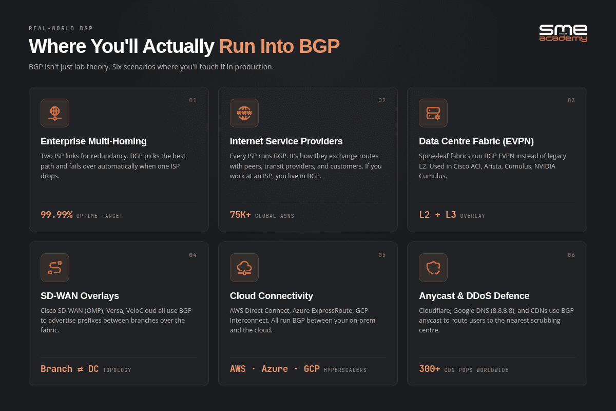The image size is (616, 411).
Task: Click the 300+ CDN PoPs worldwide value
Action: pos(430,369)
